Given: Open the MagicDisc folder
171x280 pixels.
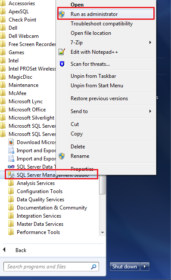Looking at the screenshot, I should 20,77.
